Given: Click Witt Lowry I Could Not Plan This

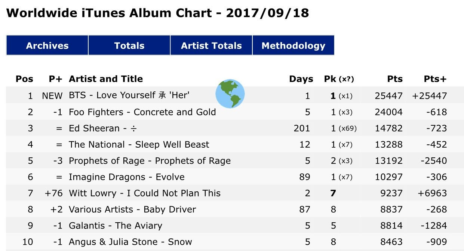Looking at the screenshot, I should [144, 193].
